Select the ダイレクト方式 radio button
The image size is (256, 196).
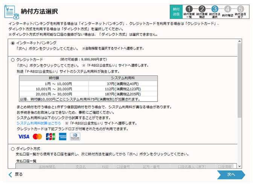(13, 149)
